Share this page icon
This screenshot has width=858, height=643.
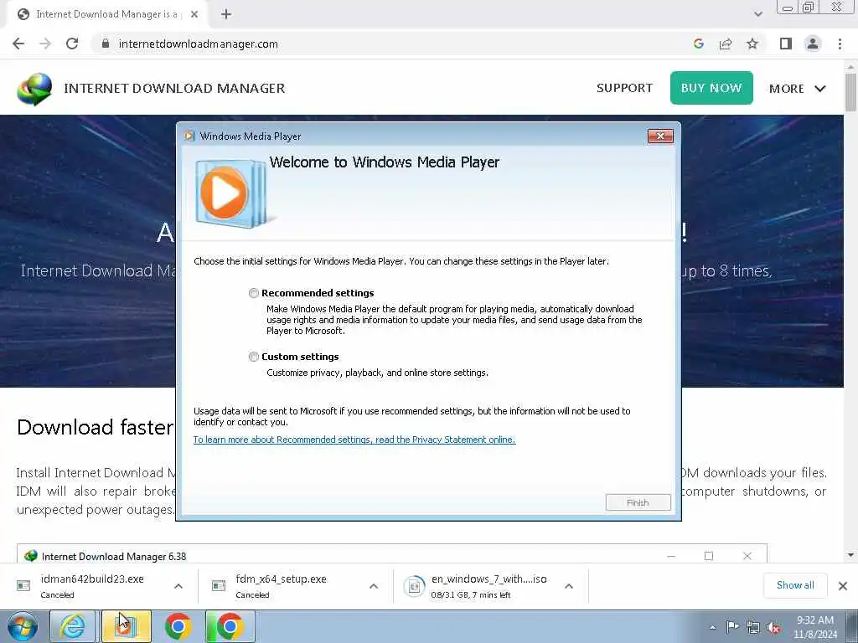[726, 44]
